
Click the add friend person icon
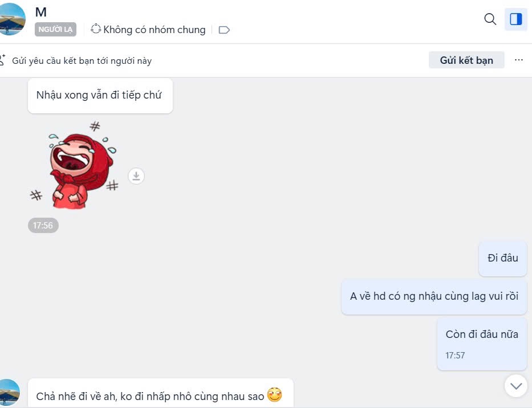pyautogui.click(x=2, y=60)
